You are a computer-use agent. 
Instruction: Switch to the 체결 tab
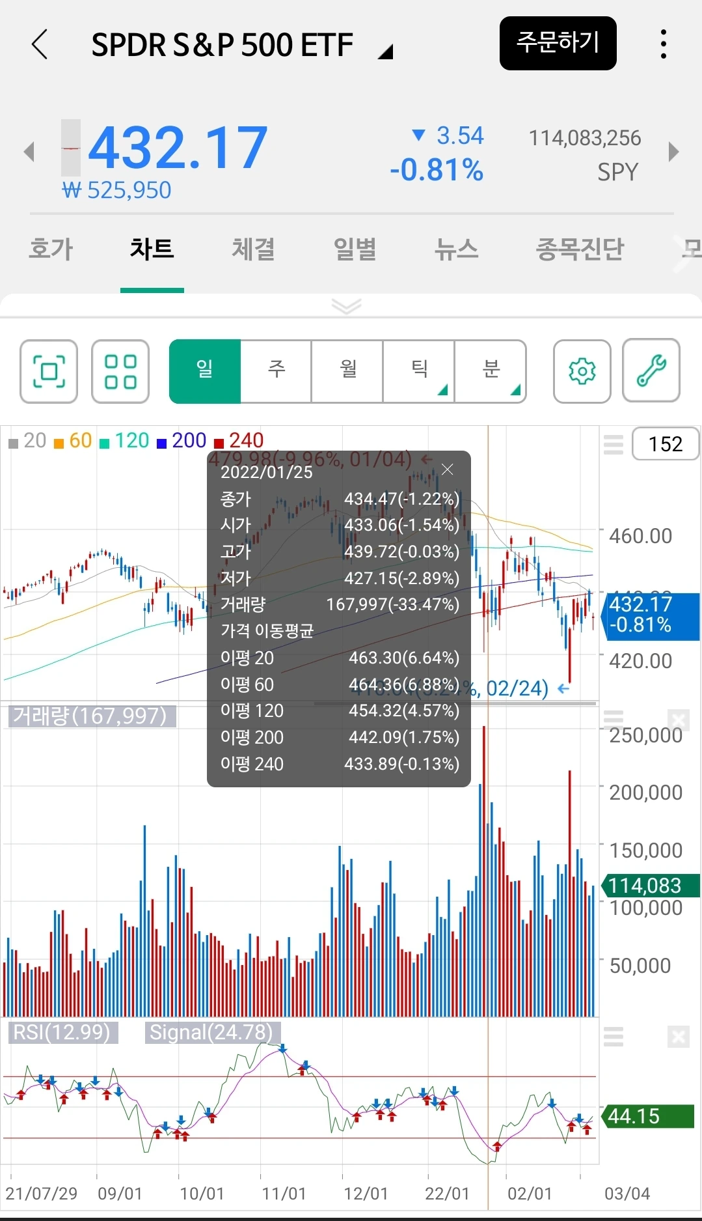pos(253,249)
